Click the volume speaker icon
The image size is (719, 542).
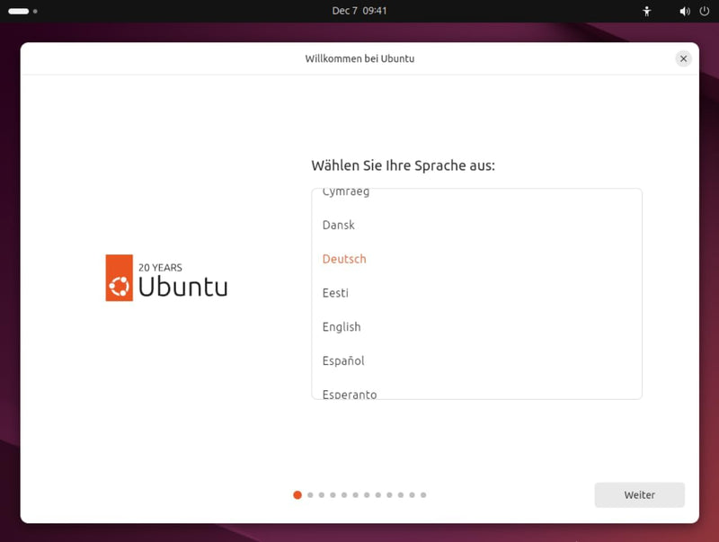pos(684,11)
